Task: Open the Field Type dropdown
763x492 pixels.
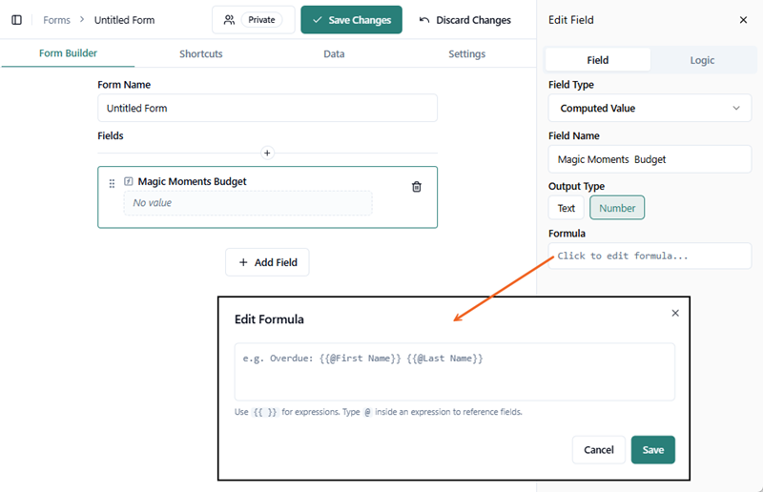Action: tap(650, 108)
